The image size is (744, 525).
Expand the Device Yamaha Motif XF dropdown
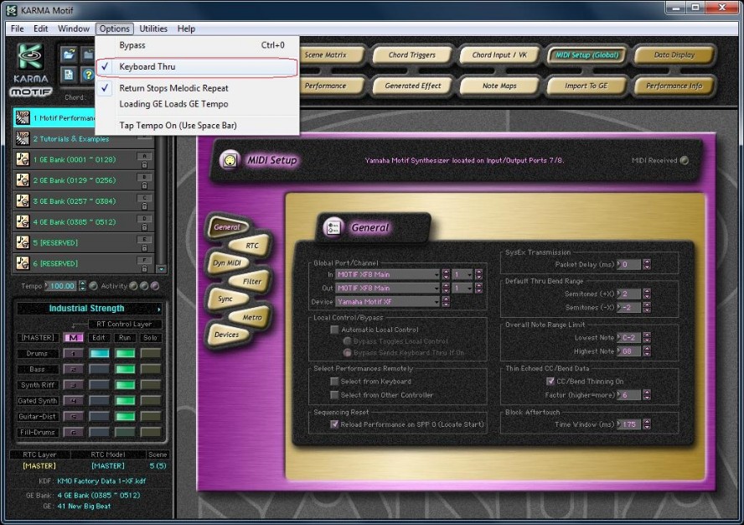click(x=436, y=301)
